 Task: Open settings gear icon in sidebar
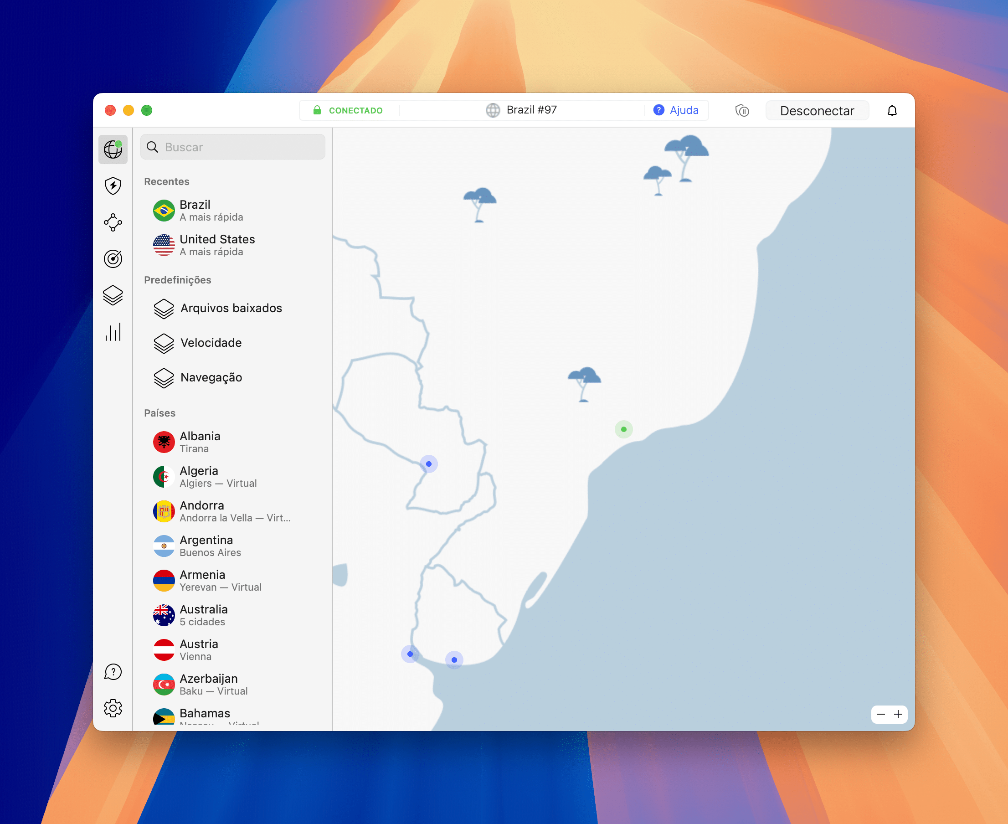tap(113, 708)
